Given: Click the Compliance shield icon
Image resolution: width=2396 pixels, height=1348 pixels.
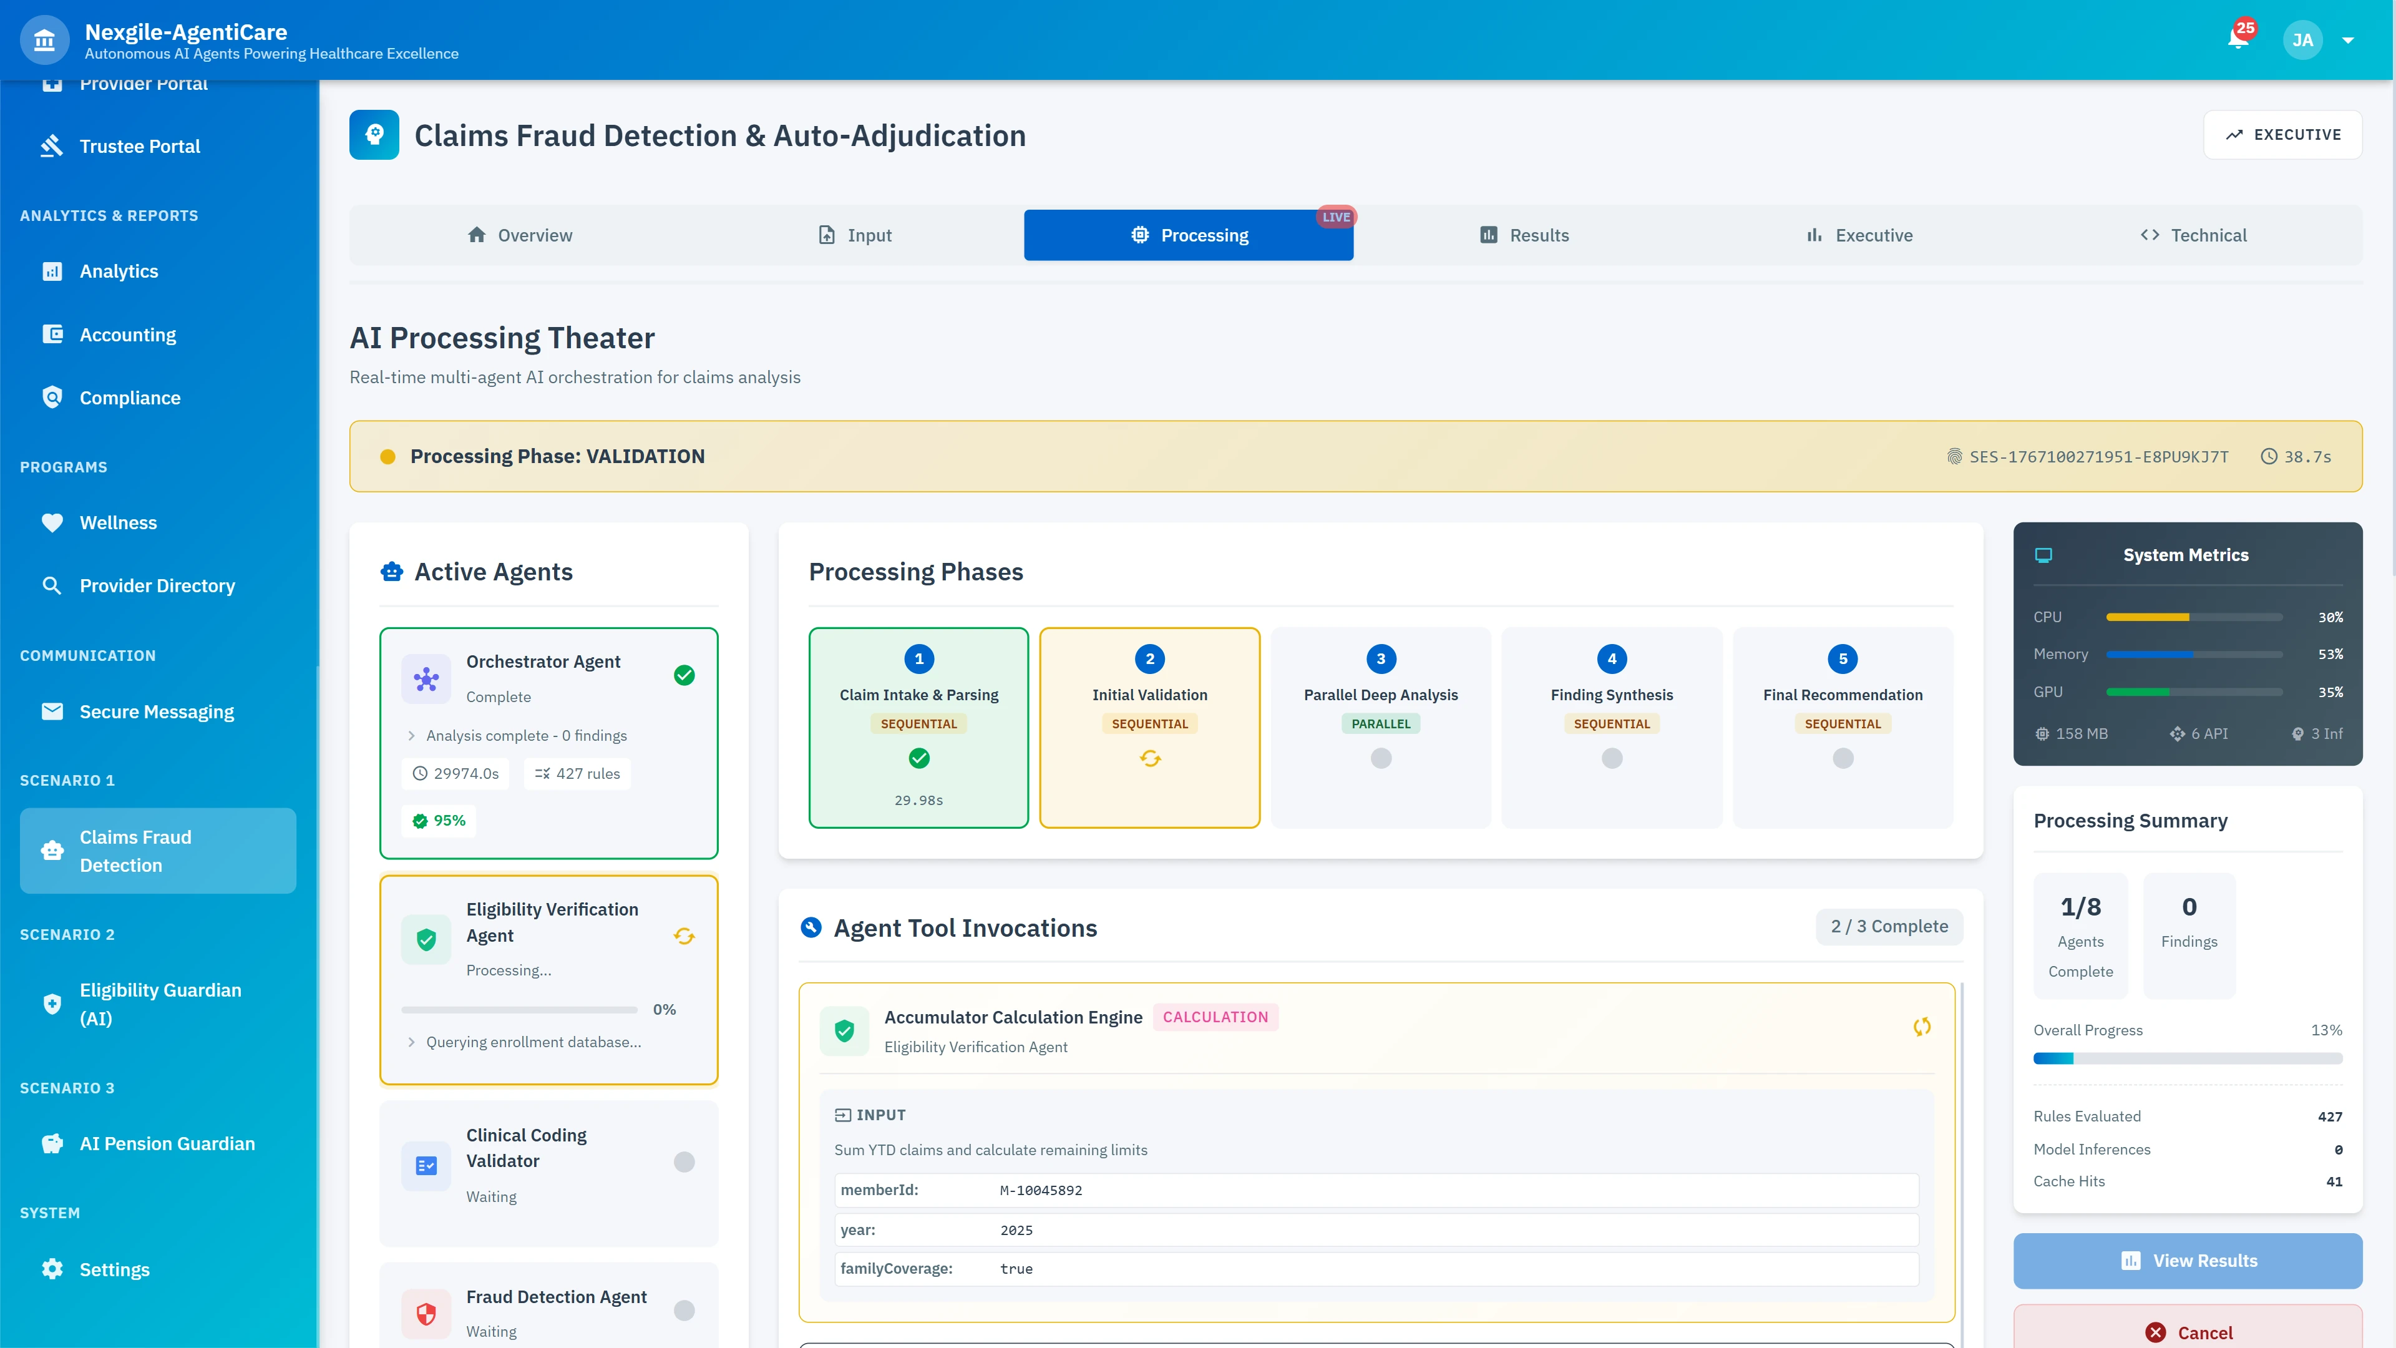Looking at the screenshot, I should pos(53,398).
